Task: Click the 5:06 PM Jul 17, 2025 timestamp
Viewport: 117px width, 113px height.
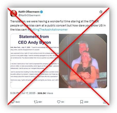Action: (x=23, y=93)
